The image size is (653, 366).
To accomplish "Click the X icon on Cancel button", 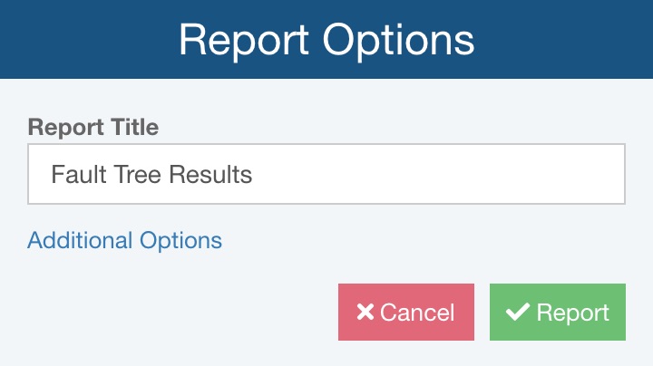I will (365, 313).
